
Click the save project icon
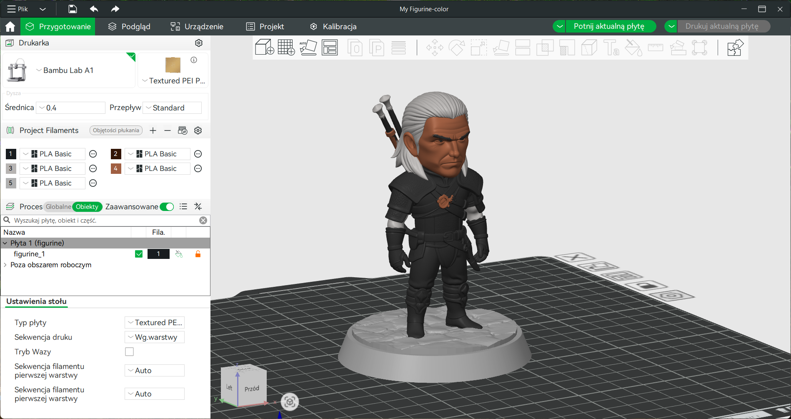tap(73, 9)
